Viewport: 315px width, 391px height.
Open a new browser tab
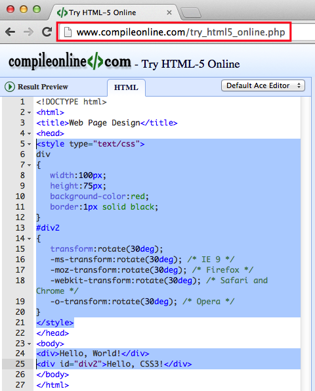point(191,12)
